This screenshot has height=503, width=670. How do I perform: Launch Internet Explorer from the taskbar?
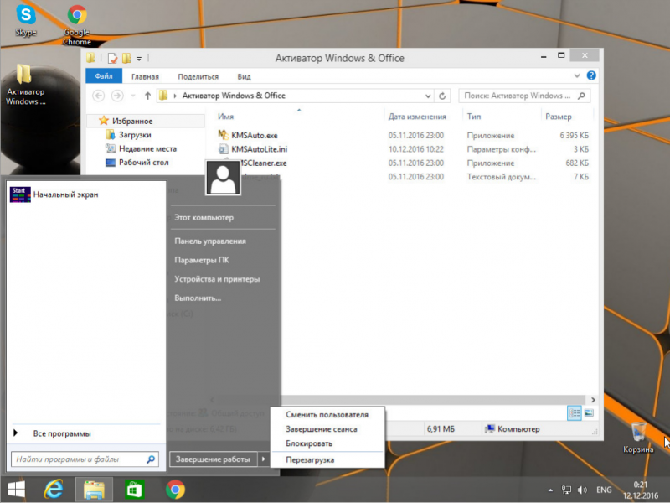[54, 490]
